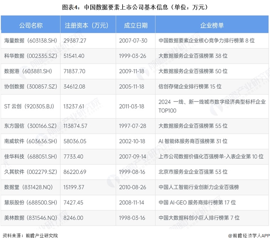Screen dimensions: 270x243
Task: Click registered capital value 71837.70
Action: pos(74,71)
